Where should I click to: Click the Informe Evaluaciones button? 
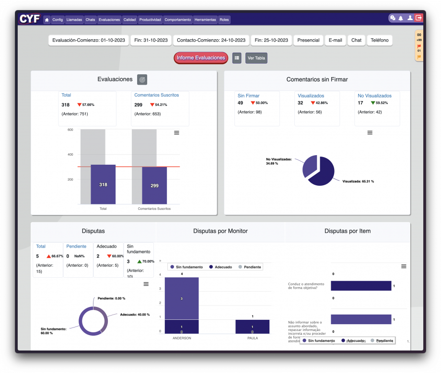point(201,58)
